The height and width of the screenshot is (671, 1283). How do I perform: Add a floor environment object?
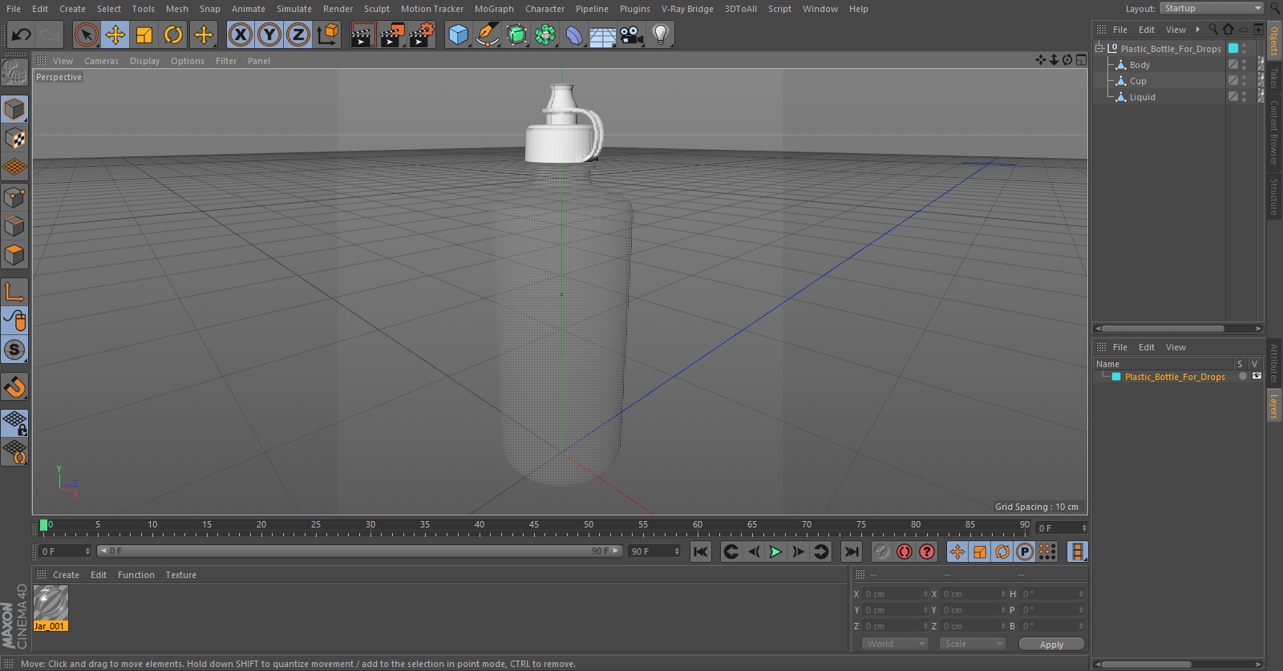click(x=603, y=34)
